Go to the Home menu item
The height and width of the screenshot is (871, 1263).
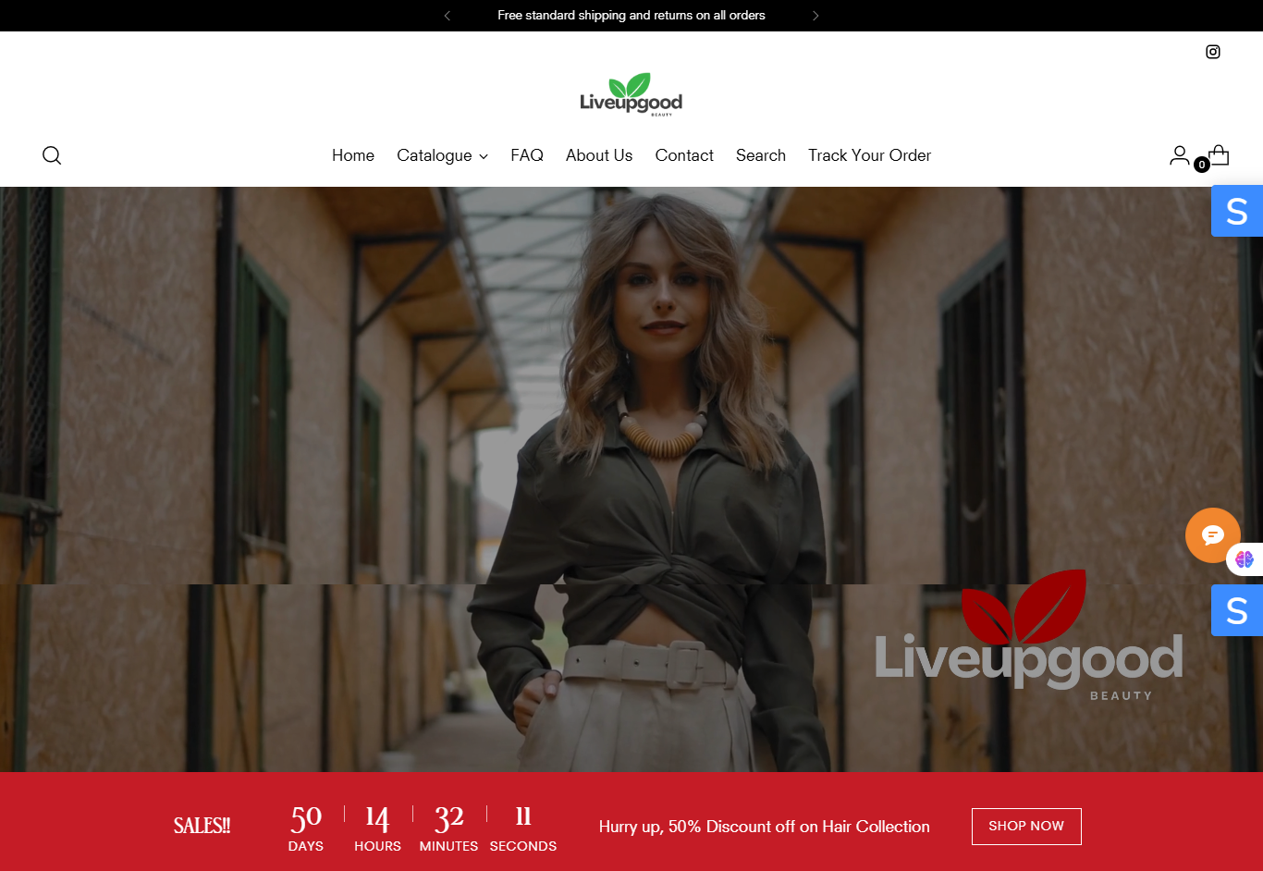(353, 155)
